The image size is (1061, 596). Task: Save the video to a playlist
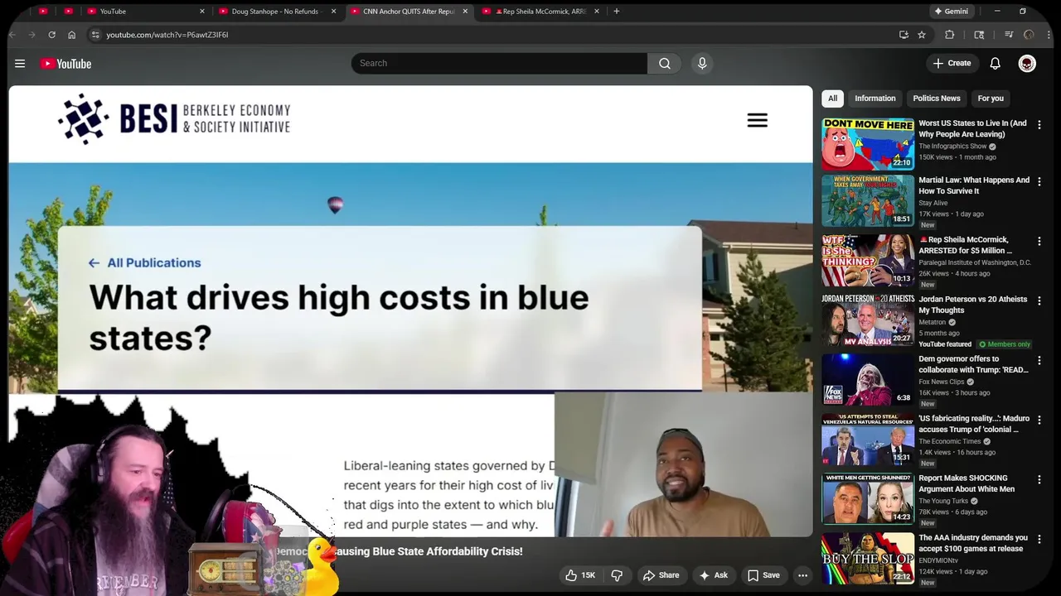click(763, 575)
